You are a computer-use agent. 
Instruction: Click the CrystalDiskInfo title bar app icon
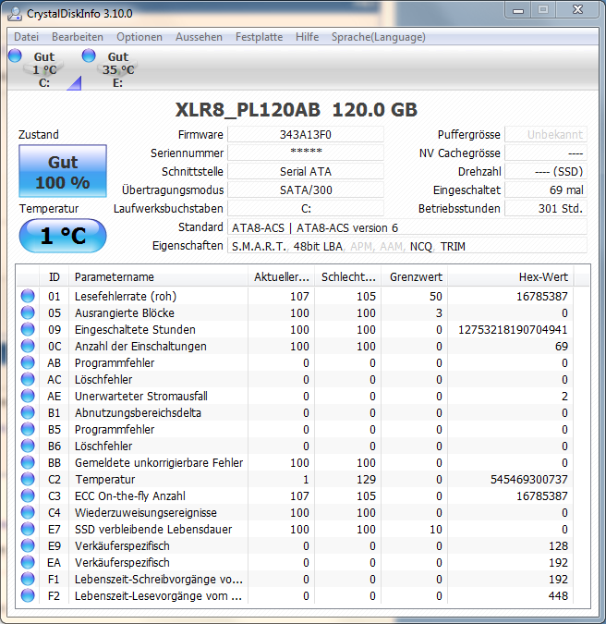click(15, 14)
